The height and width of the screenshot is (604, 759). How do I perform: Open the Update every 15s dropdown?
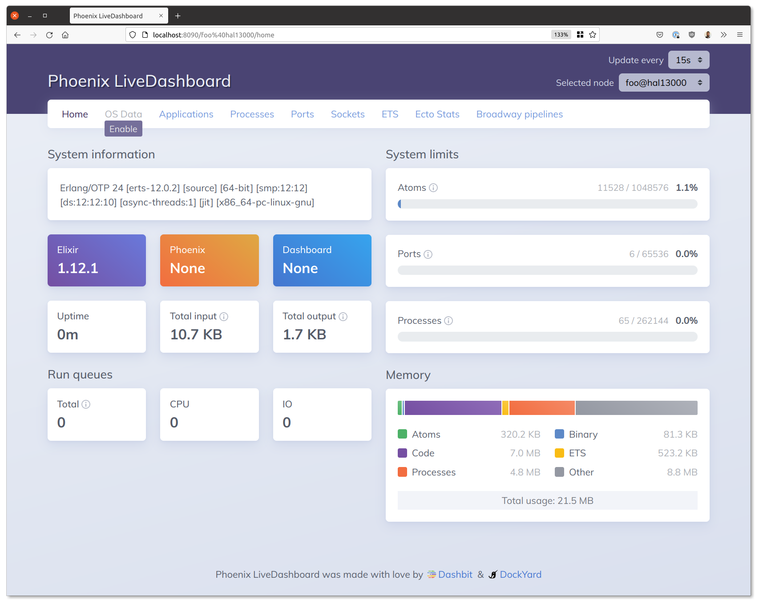pos(689,60)
